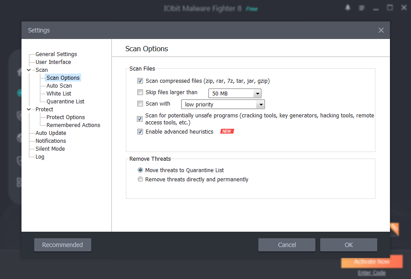The image size is (411, 279).
Task: Collapse the Scan tree node
Action: pos(29,70)
